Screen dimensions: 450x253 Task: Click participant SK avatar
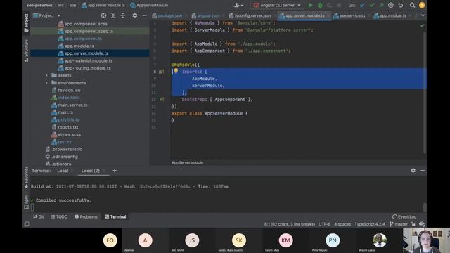click(x=239, y=240)
